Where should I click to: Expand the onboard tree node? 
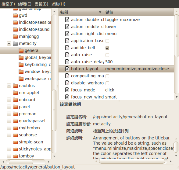9,100
